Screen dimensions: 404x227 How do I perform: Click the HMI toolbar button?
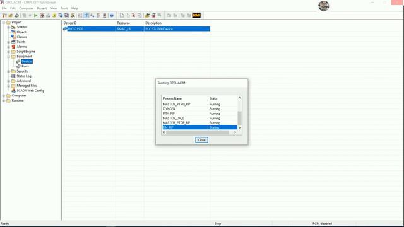click(x=196, y=15)
